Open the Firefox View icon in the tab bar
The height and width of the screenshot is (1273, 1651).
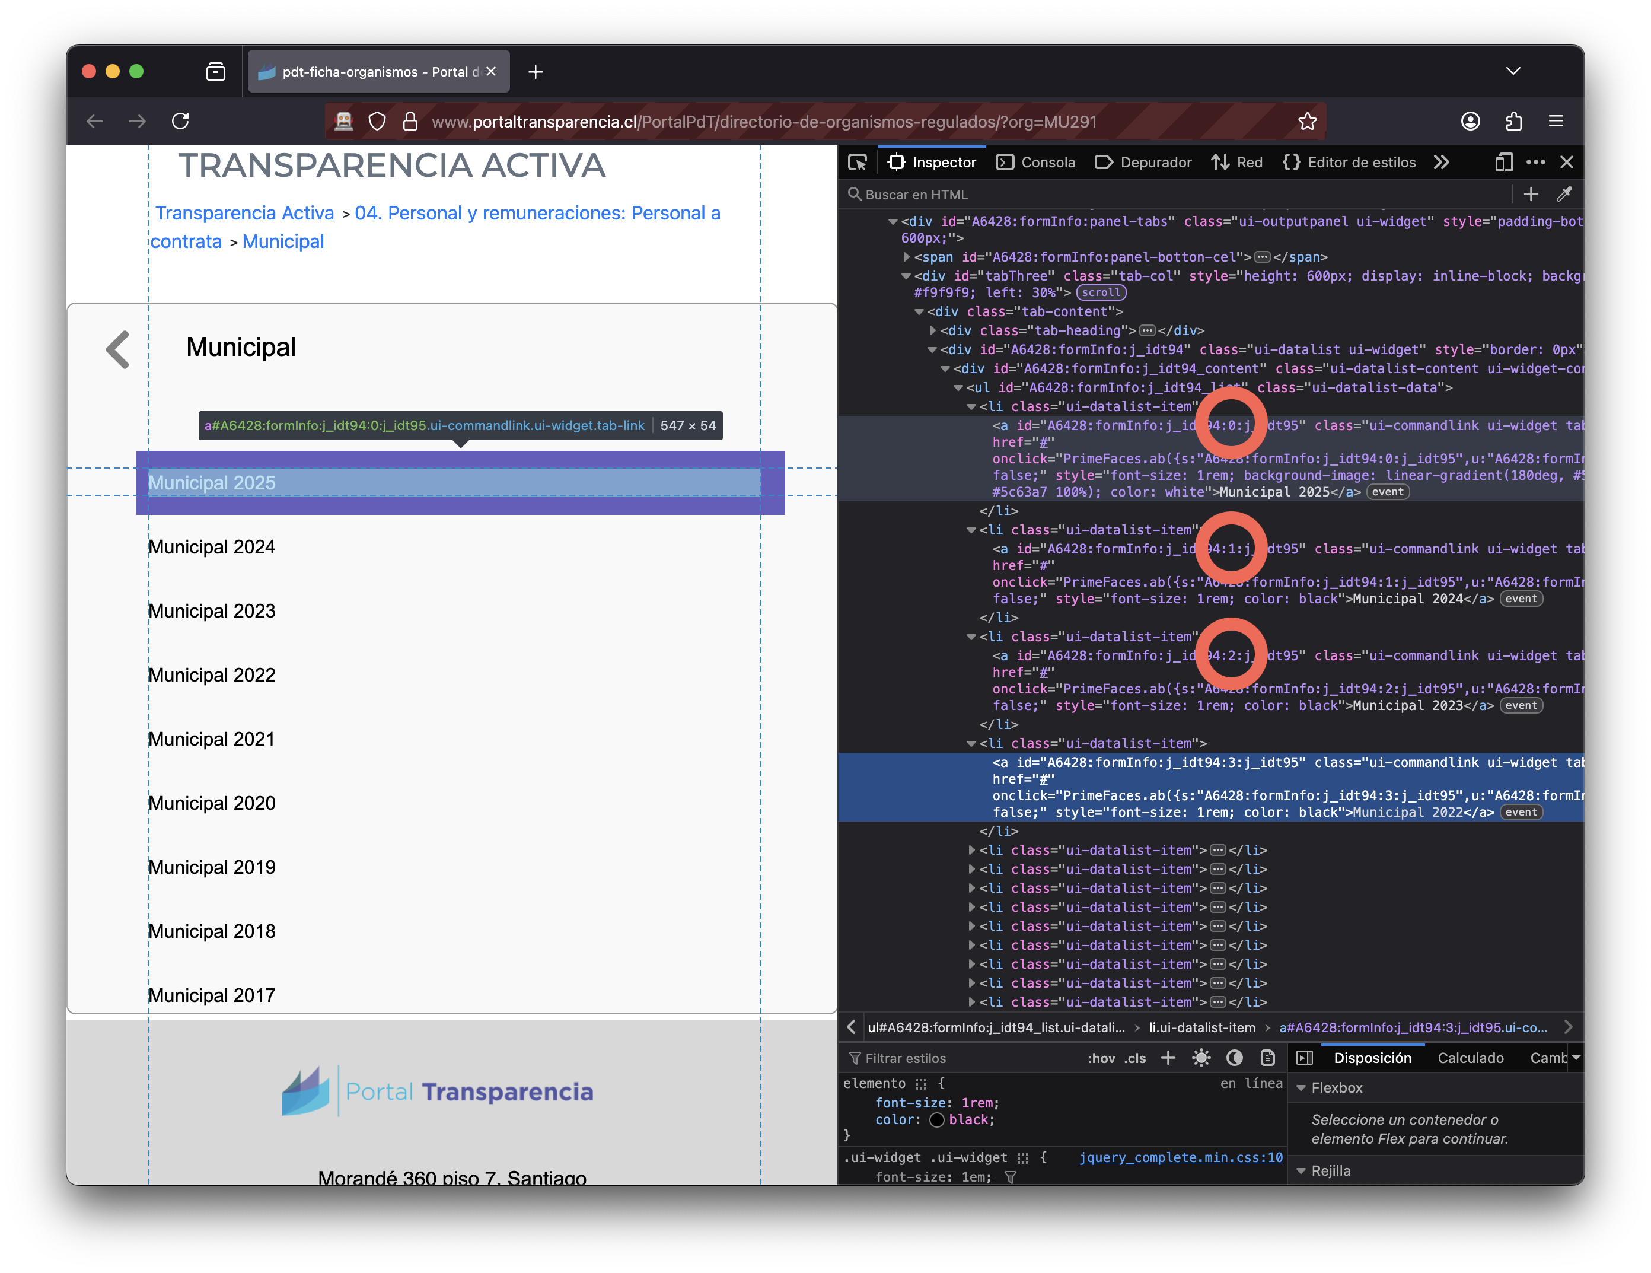(x=215, y=72)
